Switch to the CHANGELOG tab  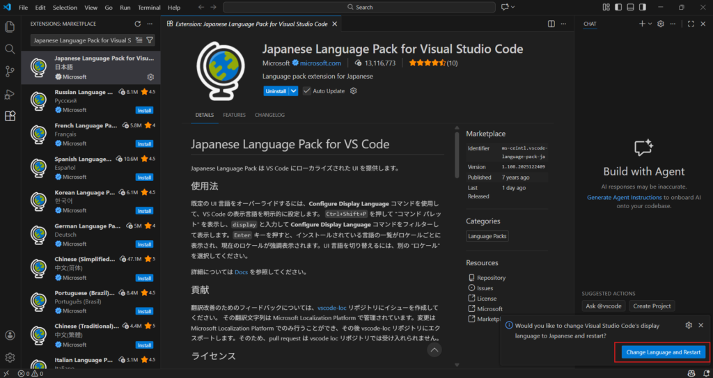coord(269,115)
